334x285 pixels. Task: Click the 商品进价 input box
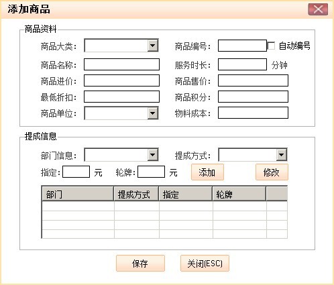tap(121, 80)
